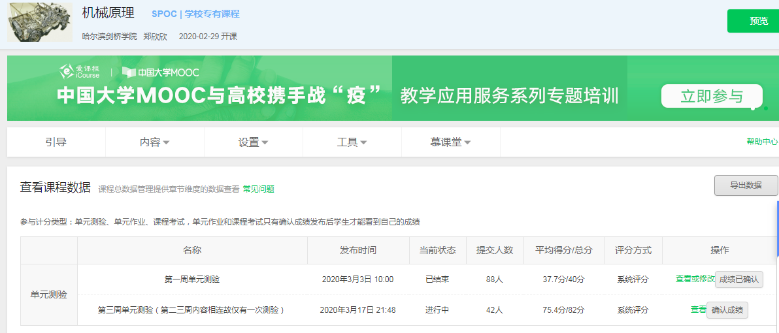Click the 2020年3月3日 10:00 publish time
This screenshot has width=779, height=333.
pos(357,279)
